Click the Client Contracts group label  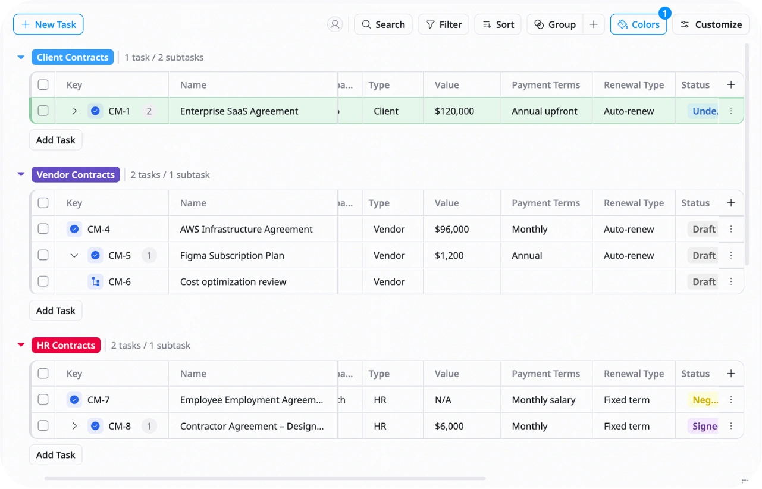(73, 57)
